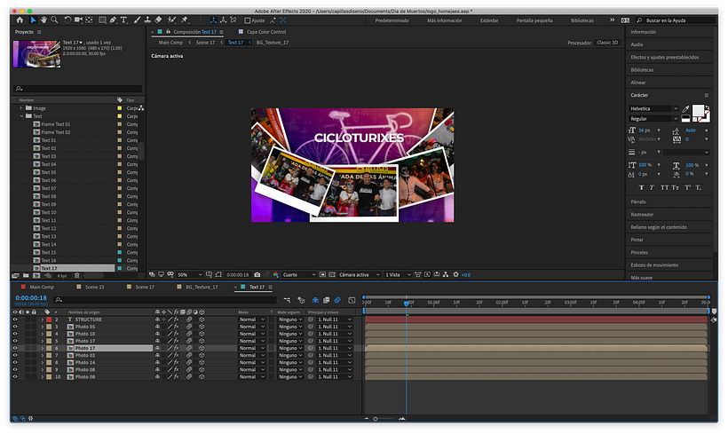728x434 pixels.
Task: Click the Superscript button
Action: click(x=688, y=187)
